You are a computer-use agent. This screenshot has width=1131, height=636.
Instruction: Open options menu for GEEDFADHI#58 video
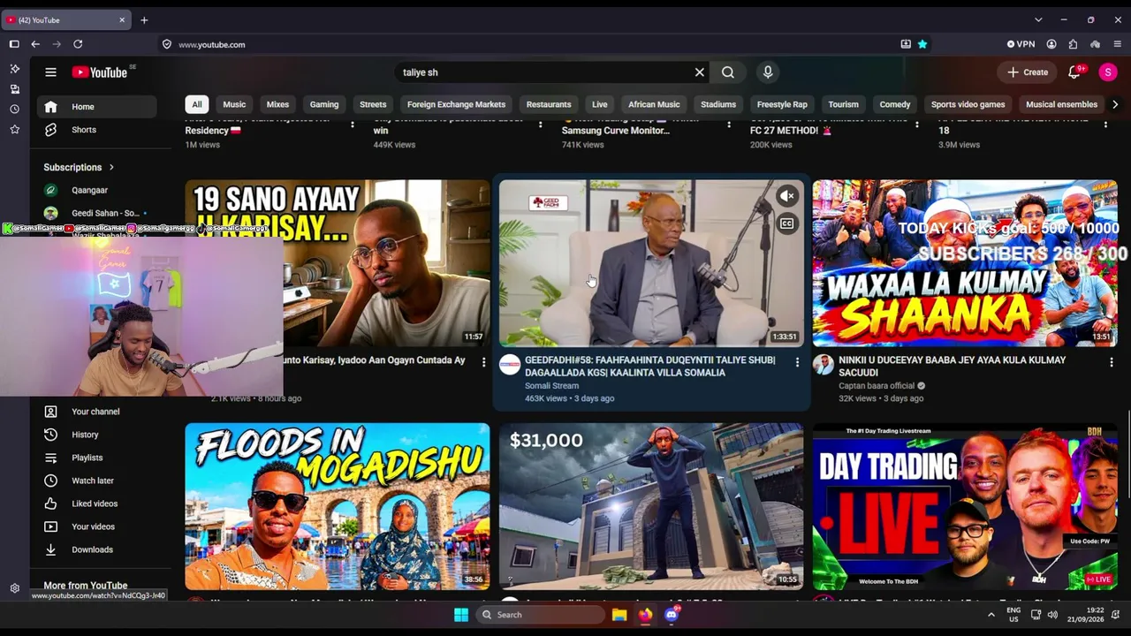pos(797,362)
